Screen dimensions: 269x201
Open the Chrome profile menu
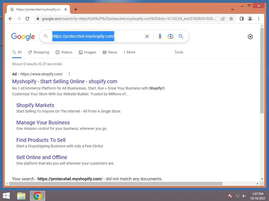tap(250, 19)
